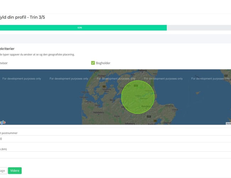The width and height of the screenshot is (231, 178).
Task: Click the Skive label on the map
Action: [x=113, y=100]
